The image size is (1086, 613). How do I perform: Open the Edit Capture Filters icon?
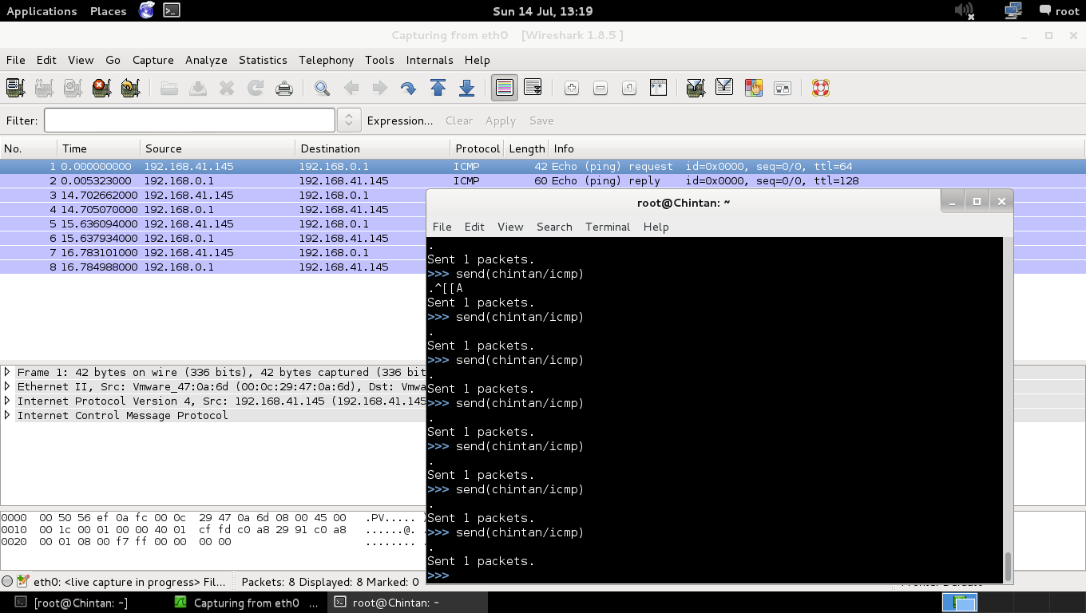(694, 88)
